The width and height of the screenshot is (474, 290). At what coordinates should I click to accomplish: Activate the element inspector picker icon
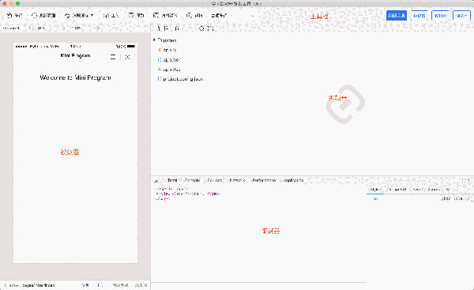(x=156, y=180)
